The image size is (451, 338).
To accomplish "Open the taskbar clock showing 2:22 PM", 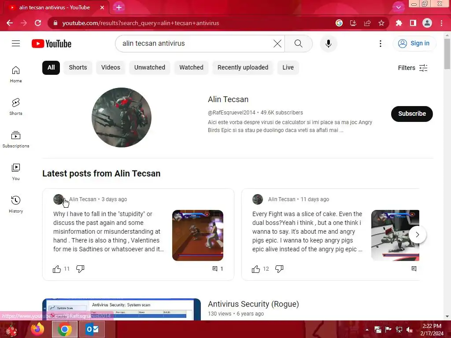I will point(432,330).
